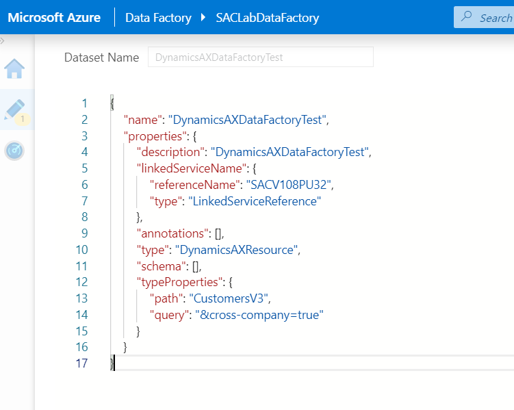Click line number 17 in the gutter

[x=82, y=363]
